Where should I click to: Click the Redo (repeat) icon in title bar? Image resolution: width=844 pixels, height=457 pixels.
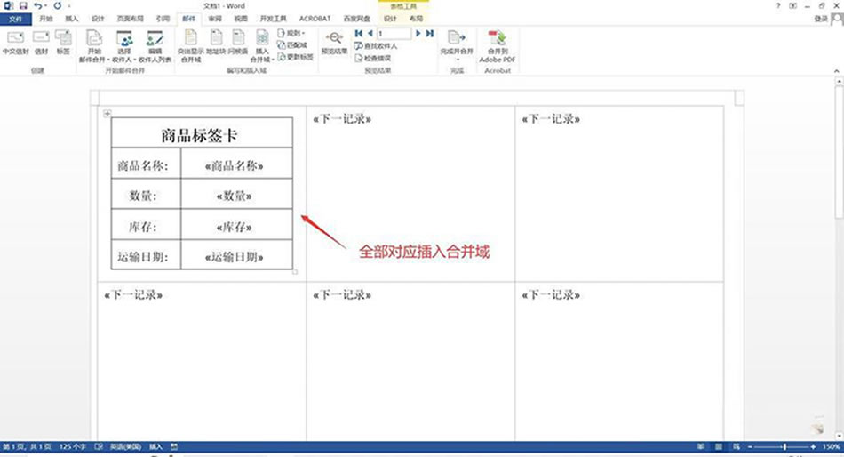point(57,6)
